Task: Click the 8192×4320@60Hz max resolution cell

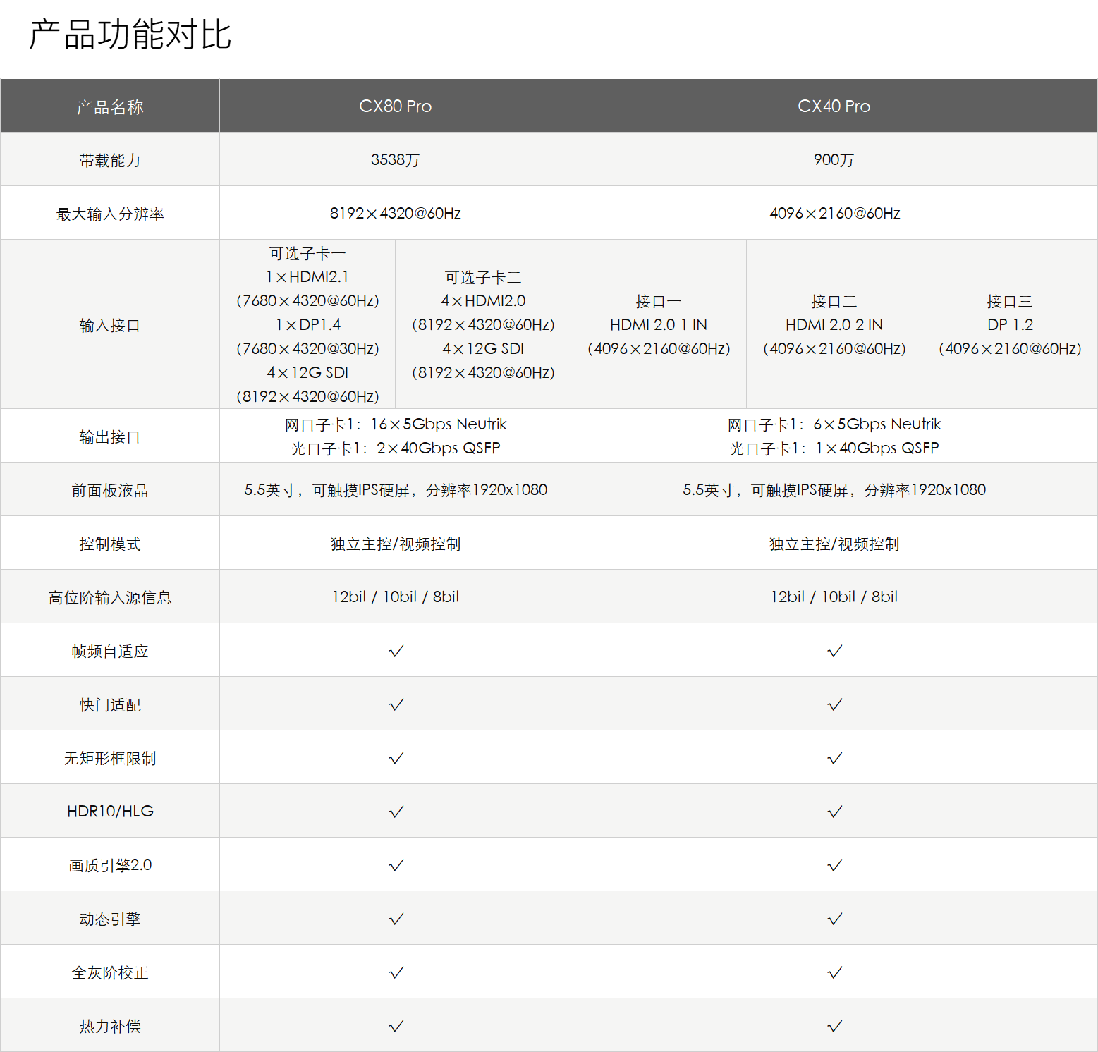Action: [x=395, y=213]
